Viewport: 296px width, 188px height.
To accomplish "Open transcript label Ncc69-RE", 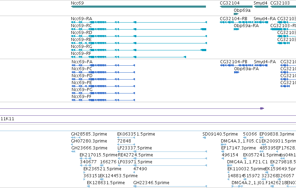I will (x=81, y=40).
